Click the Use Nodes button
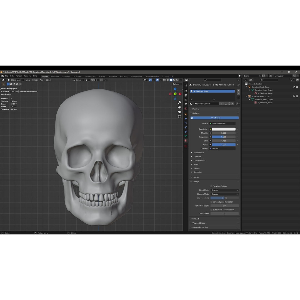 coord(214,118)
